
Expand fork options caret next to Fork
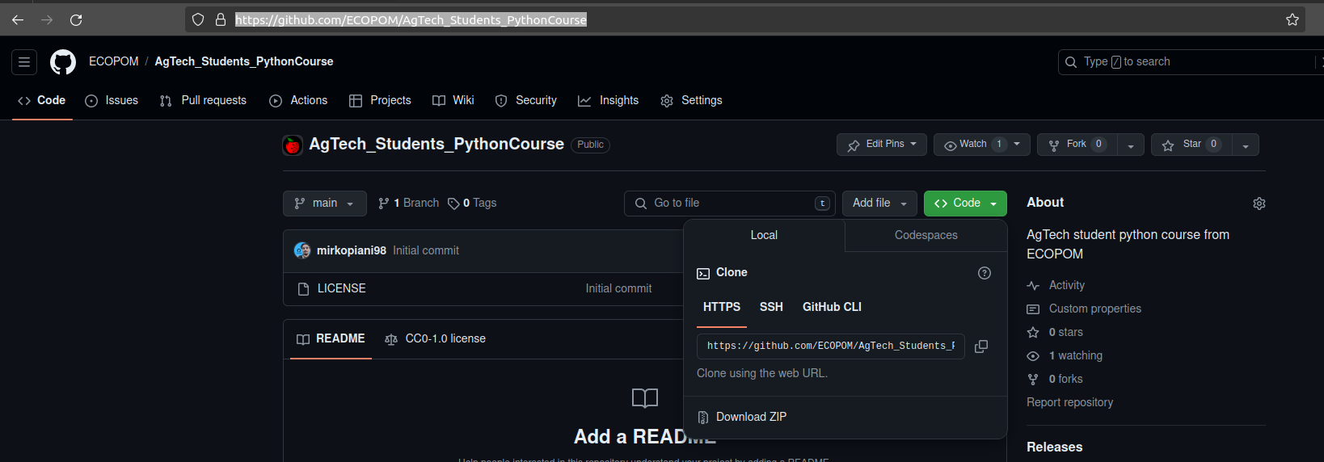point(1131,145)
